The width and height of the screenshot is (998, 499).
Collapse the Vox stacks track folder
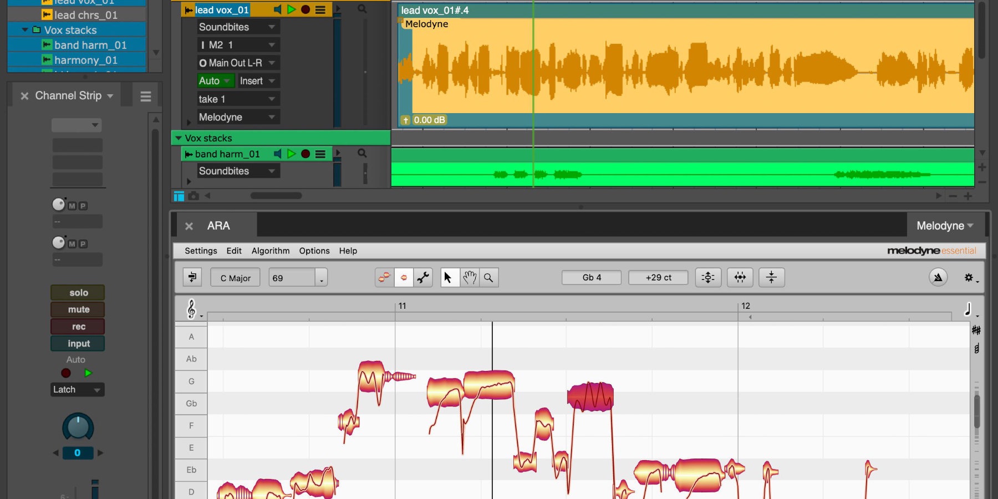coord(179,138)
